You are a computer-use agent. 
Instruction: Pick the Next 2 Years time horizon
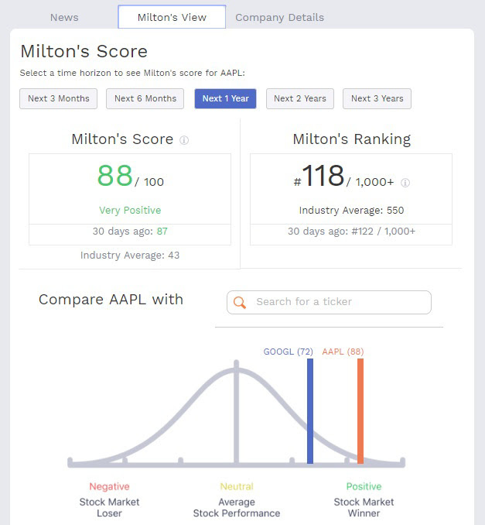click(x=300, y=98)
